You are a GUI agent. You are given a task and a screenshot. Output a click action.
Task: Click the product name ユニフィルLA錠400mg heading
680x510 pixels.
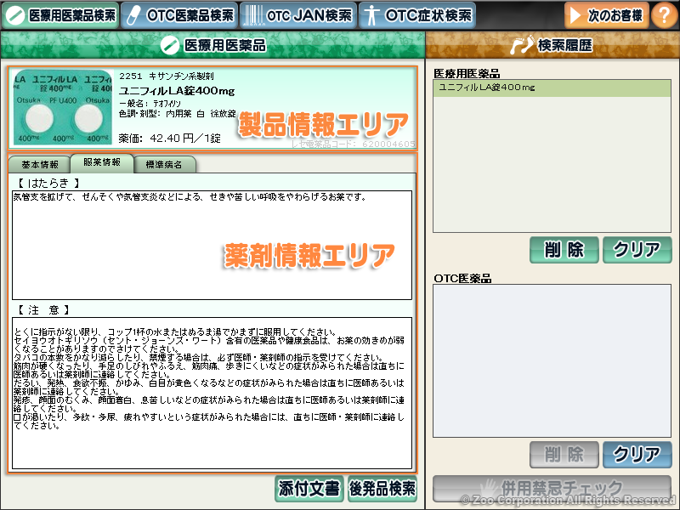point(177,91)
